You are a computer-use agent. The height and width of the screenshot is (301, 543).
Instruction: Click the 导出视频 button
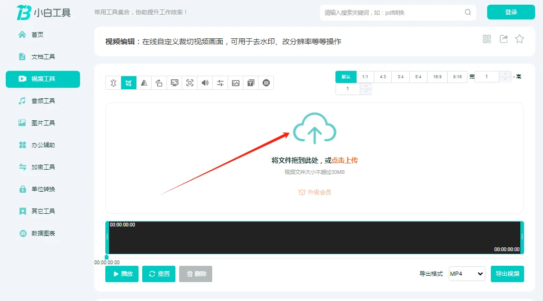coord(507,274)
